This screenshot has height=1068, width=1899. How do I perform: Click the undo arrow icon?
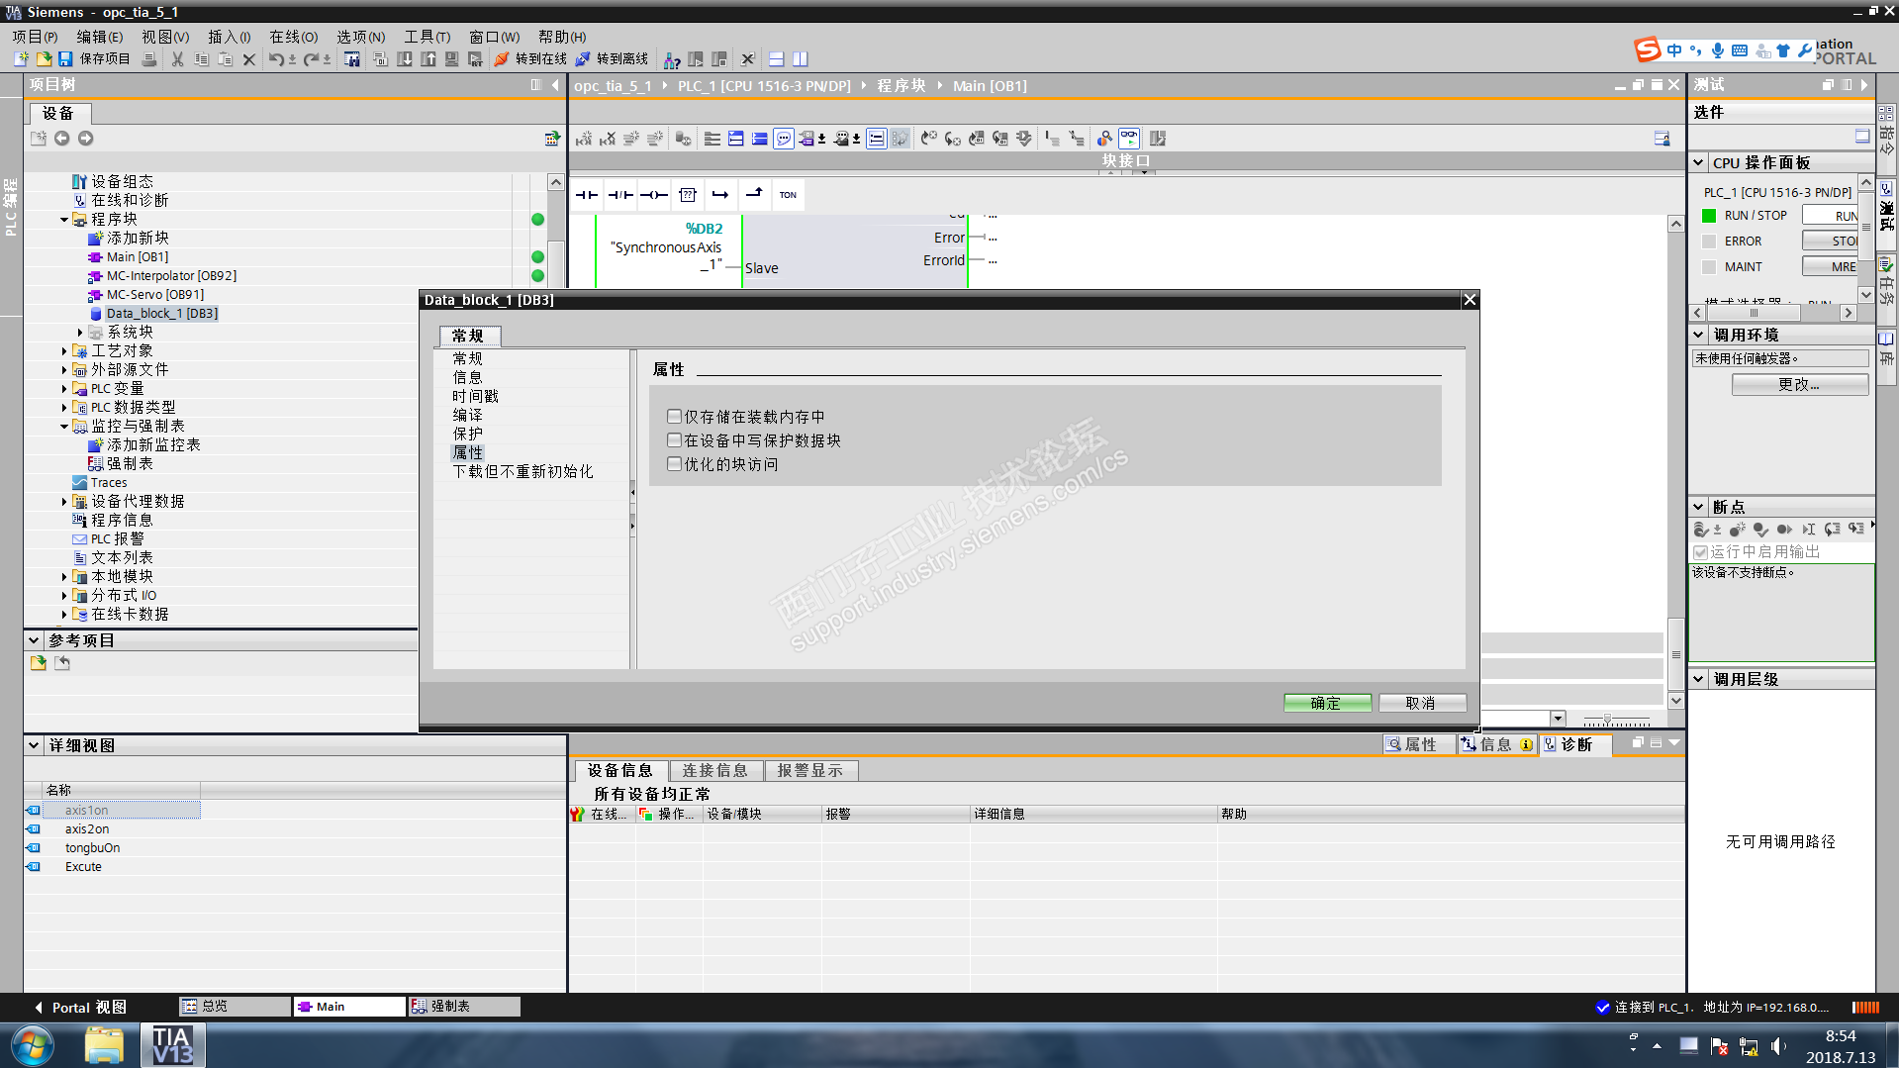click(276, 59)
